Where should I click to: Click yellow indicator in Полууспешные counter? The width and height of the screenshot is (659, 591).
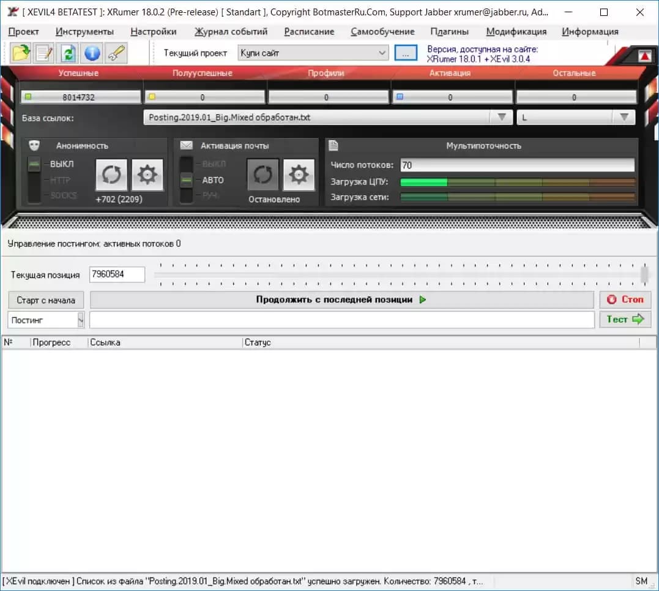coord(152,97)
